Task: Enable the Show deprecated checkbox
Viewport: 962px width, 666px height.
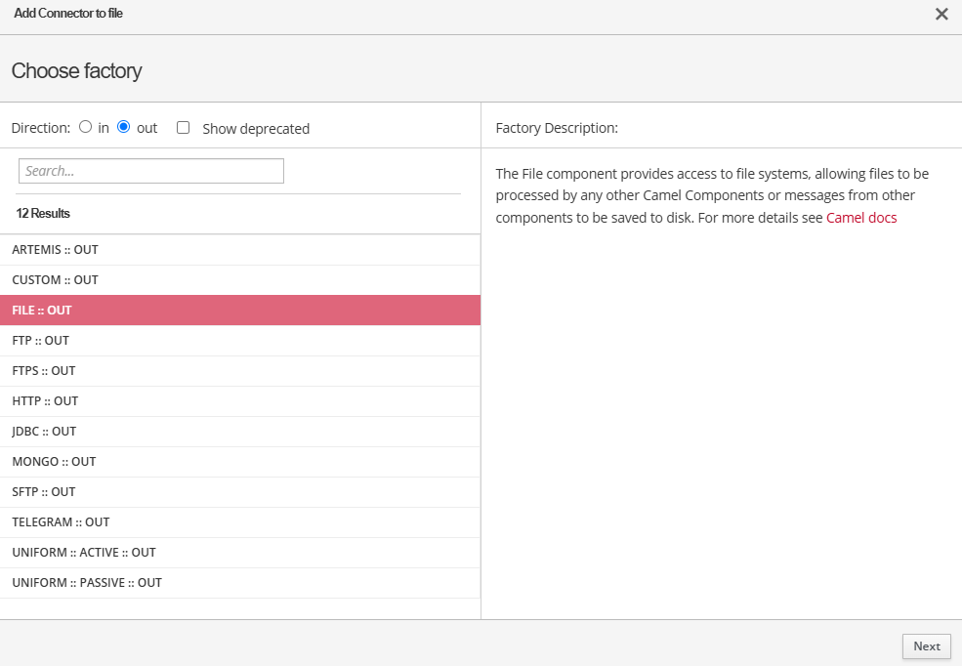Action: tap(183, 128)
